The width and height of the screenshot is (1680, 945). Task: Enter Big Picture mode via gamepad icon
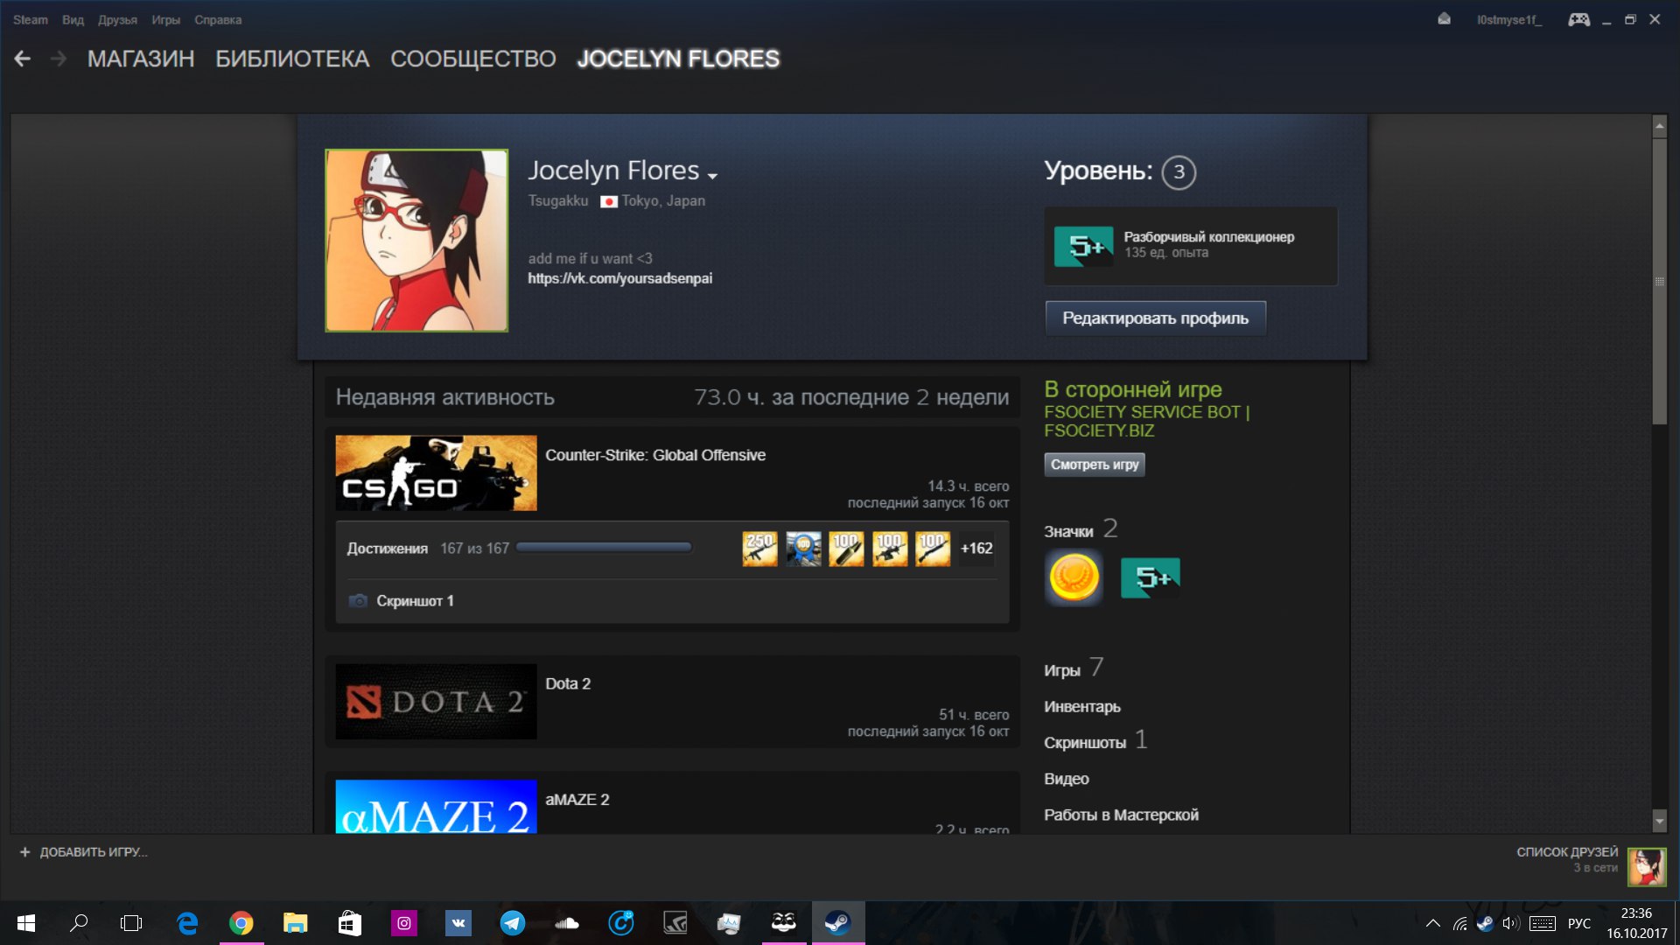coord(1579,19)
